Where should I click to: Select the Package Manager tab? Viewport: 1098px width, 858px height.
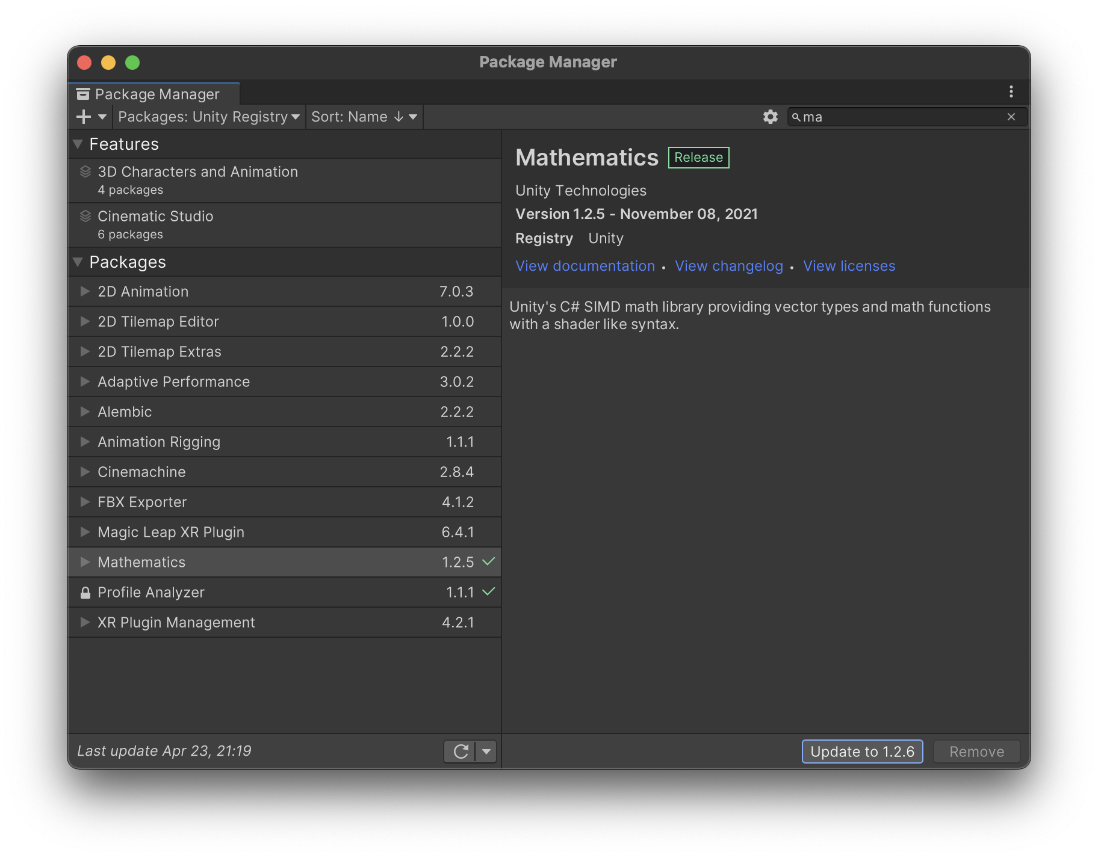[154, 94]
